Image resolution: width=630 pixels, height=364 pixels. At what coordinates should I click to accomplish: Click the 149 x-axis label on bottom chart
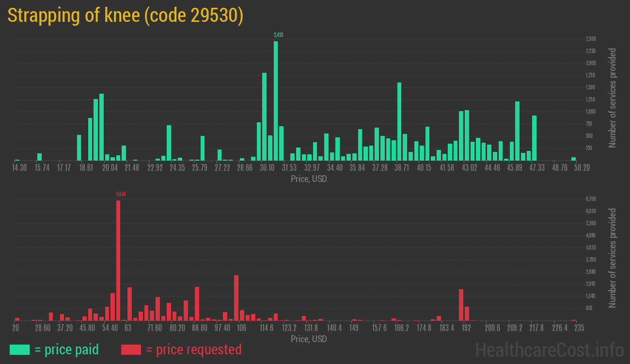coord(354,328)
